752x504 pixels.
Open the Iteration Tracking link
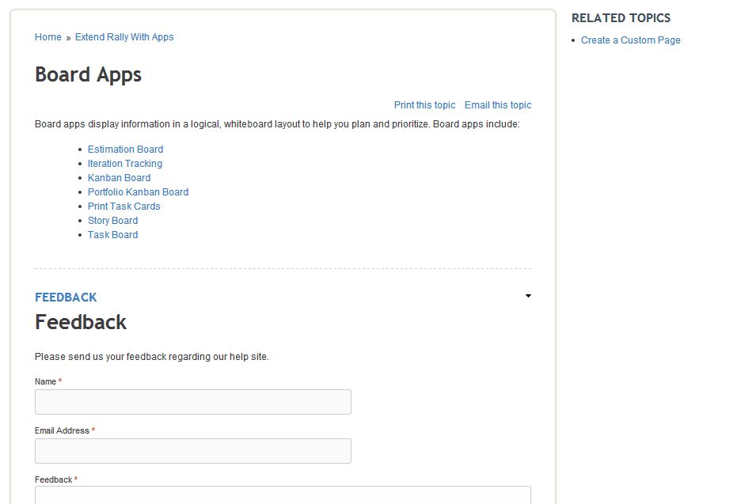click(x=125, y=164)
